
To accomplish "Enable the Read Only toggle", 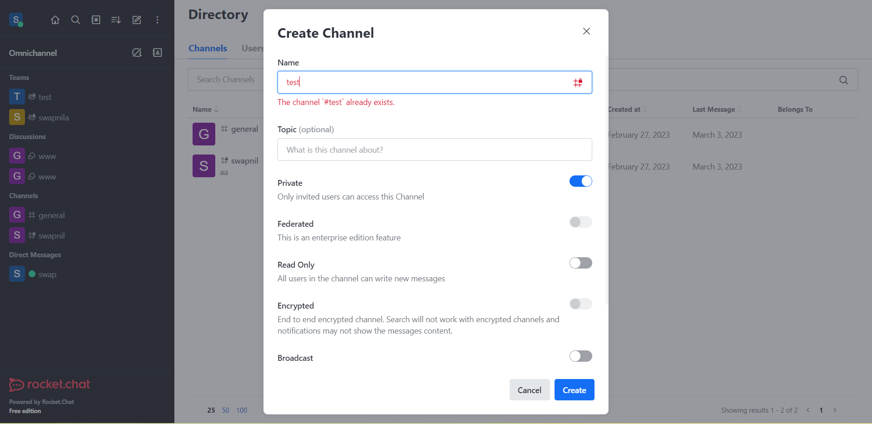I will pos(581,263).
